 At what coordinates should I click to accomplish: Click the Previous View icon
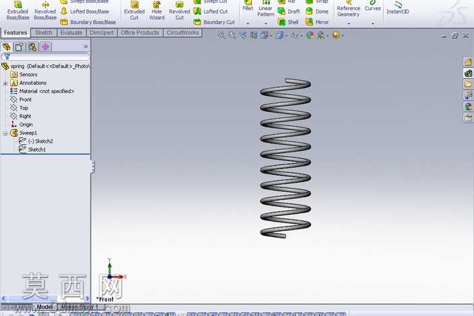point(243,36)
